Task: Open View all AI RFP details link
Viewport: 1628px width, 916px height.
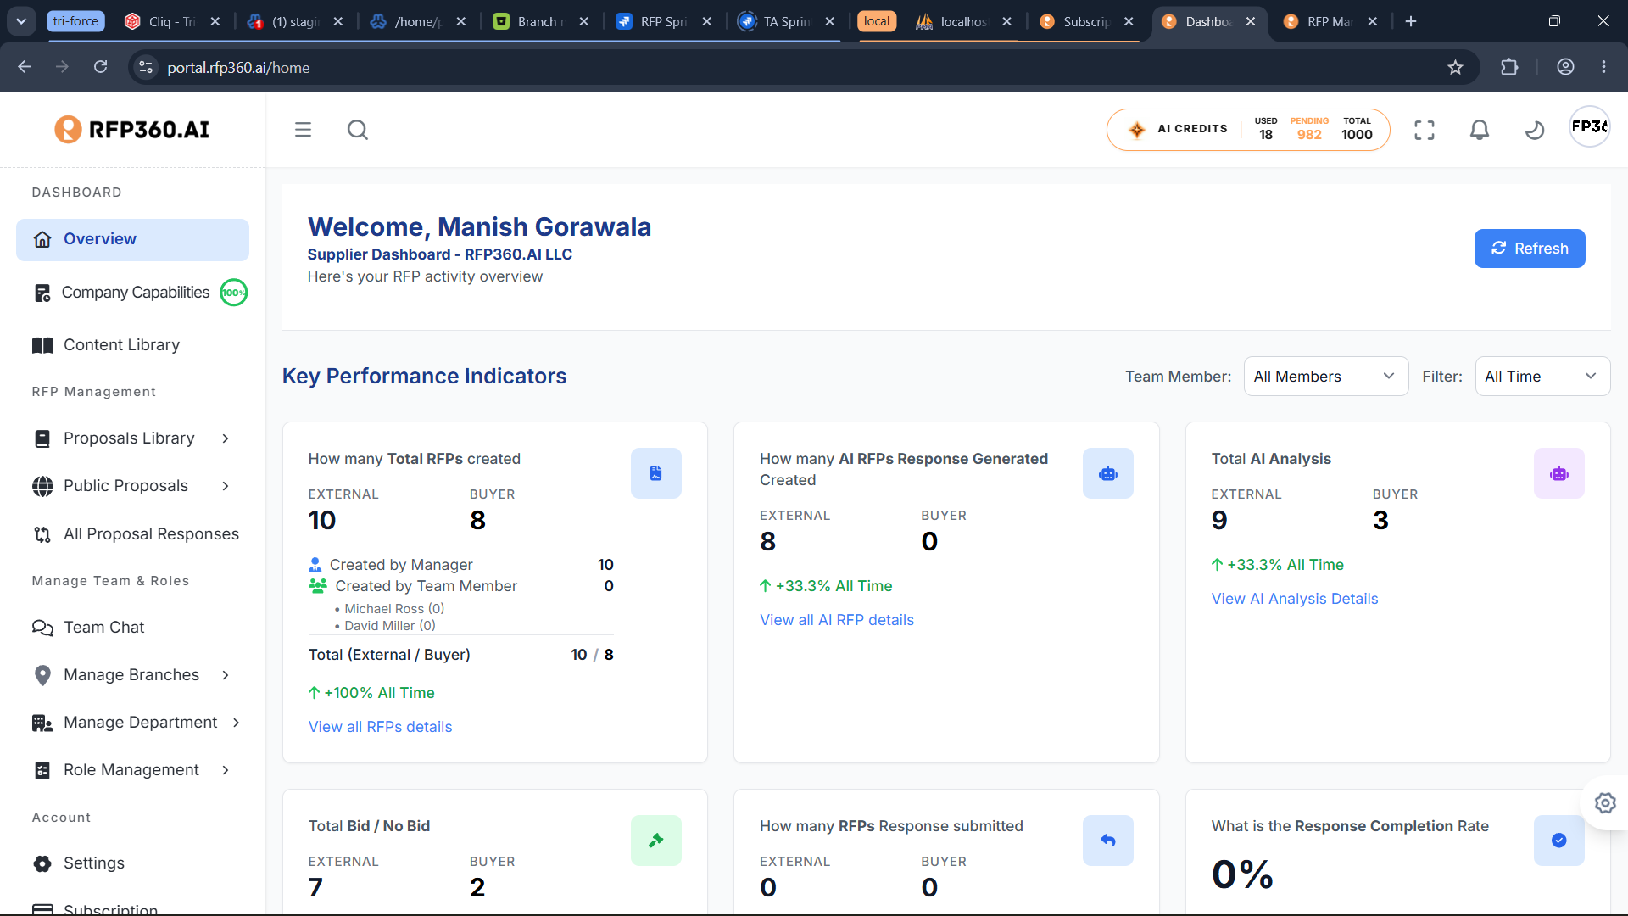Action: [837, 620]
